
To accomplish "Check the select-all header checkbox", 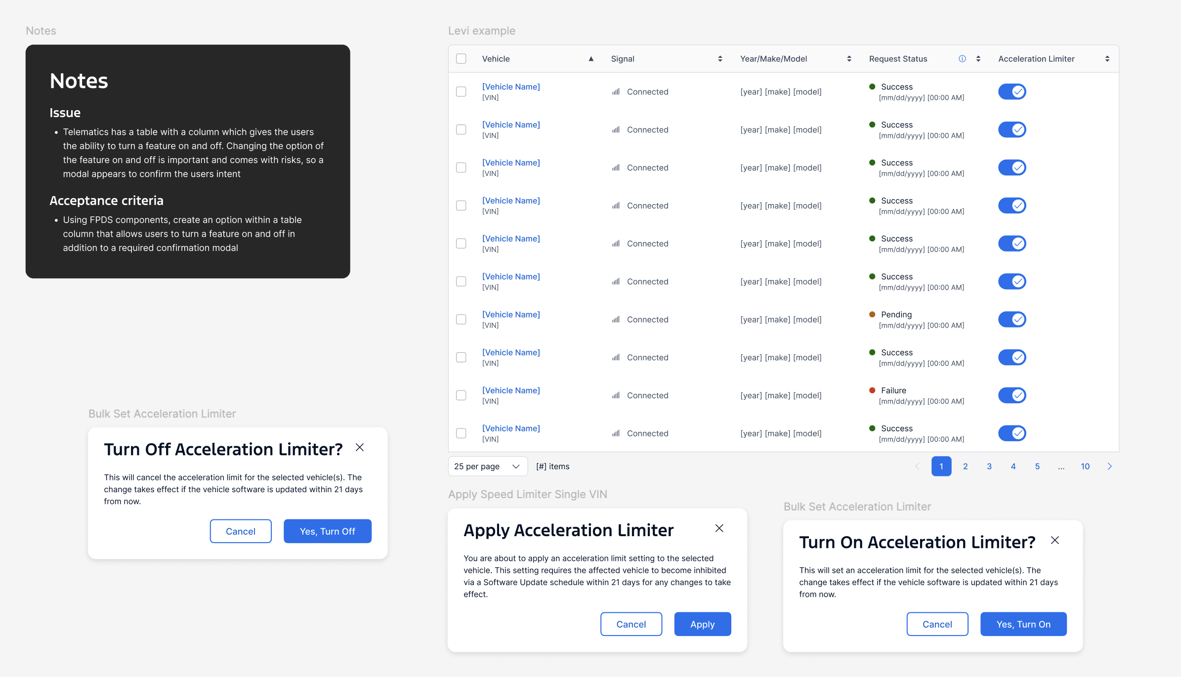I will (x=461, y=59).
